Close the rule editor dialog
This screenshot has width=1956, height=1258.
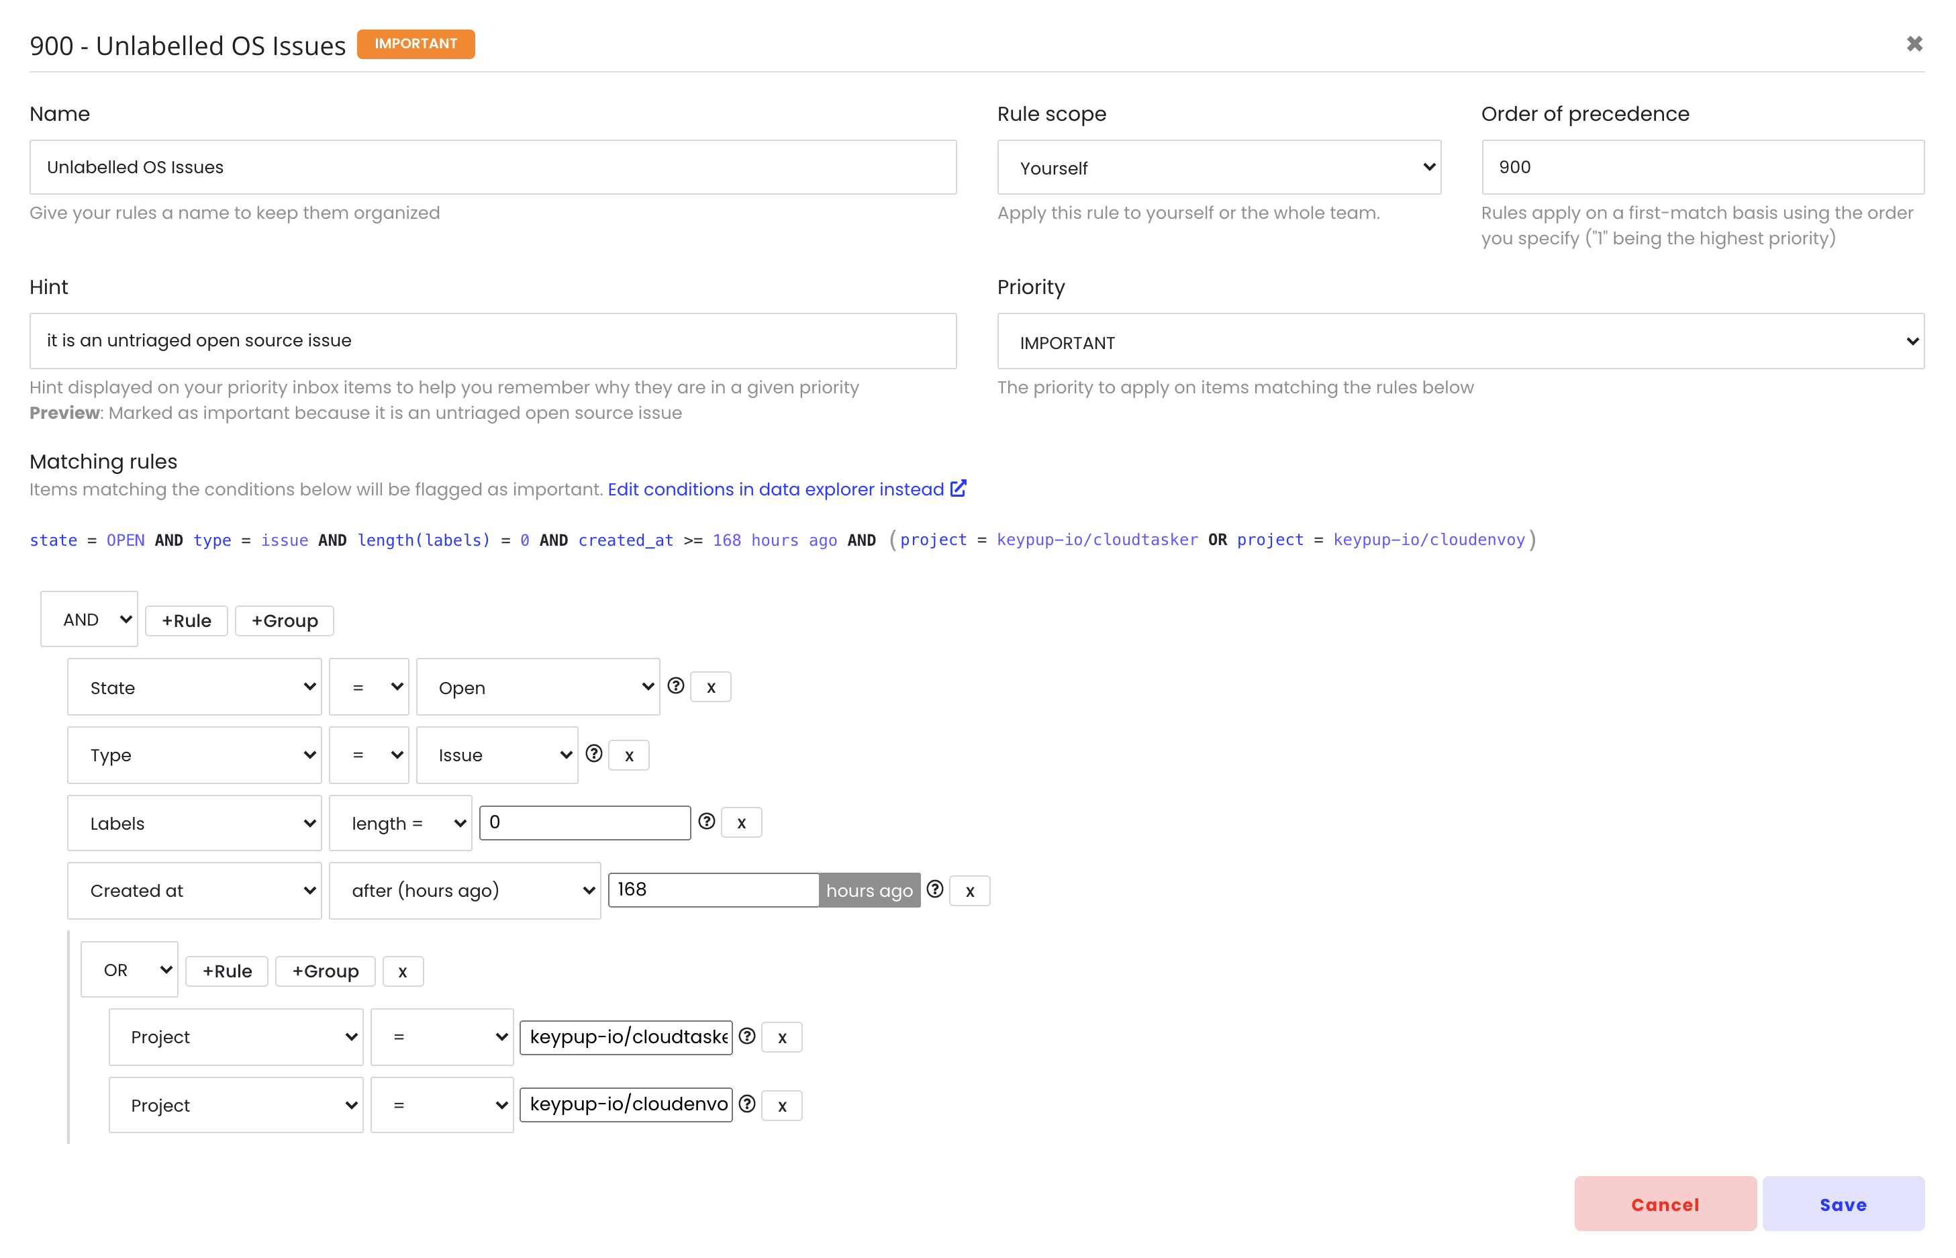tap(1914, 44)
